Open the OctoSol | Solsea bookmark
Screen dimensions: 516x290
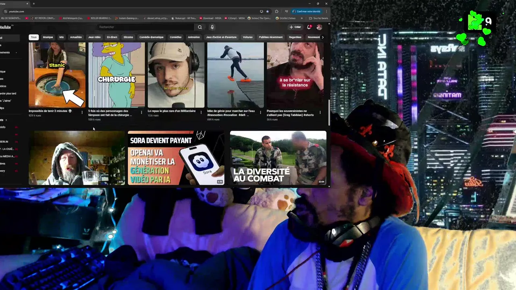coord(285,18)
